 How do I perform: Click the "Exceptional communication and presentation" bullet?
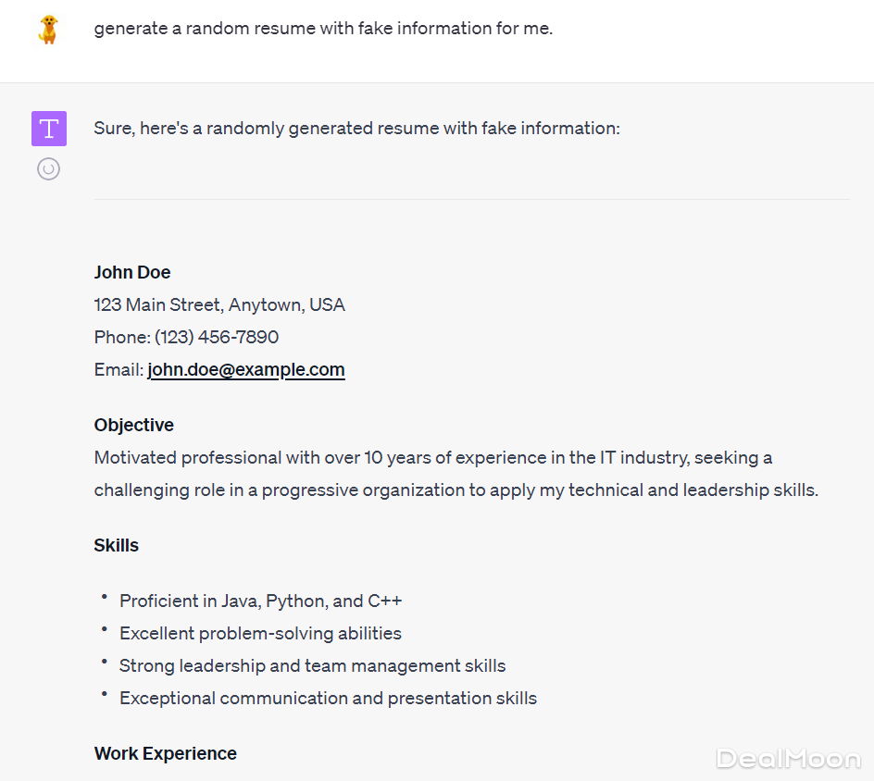pos(328,698)
